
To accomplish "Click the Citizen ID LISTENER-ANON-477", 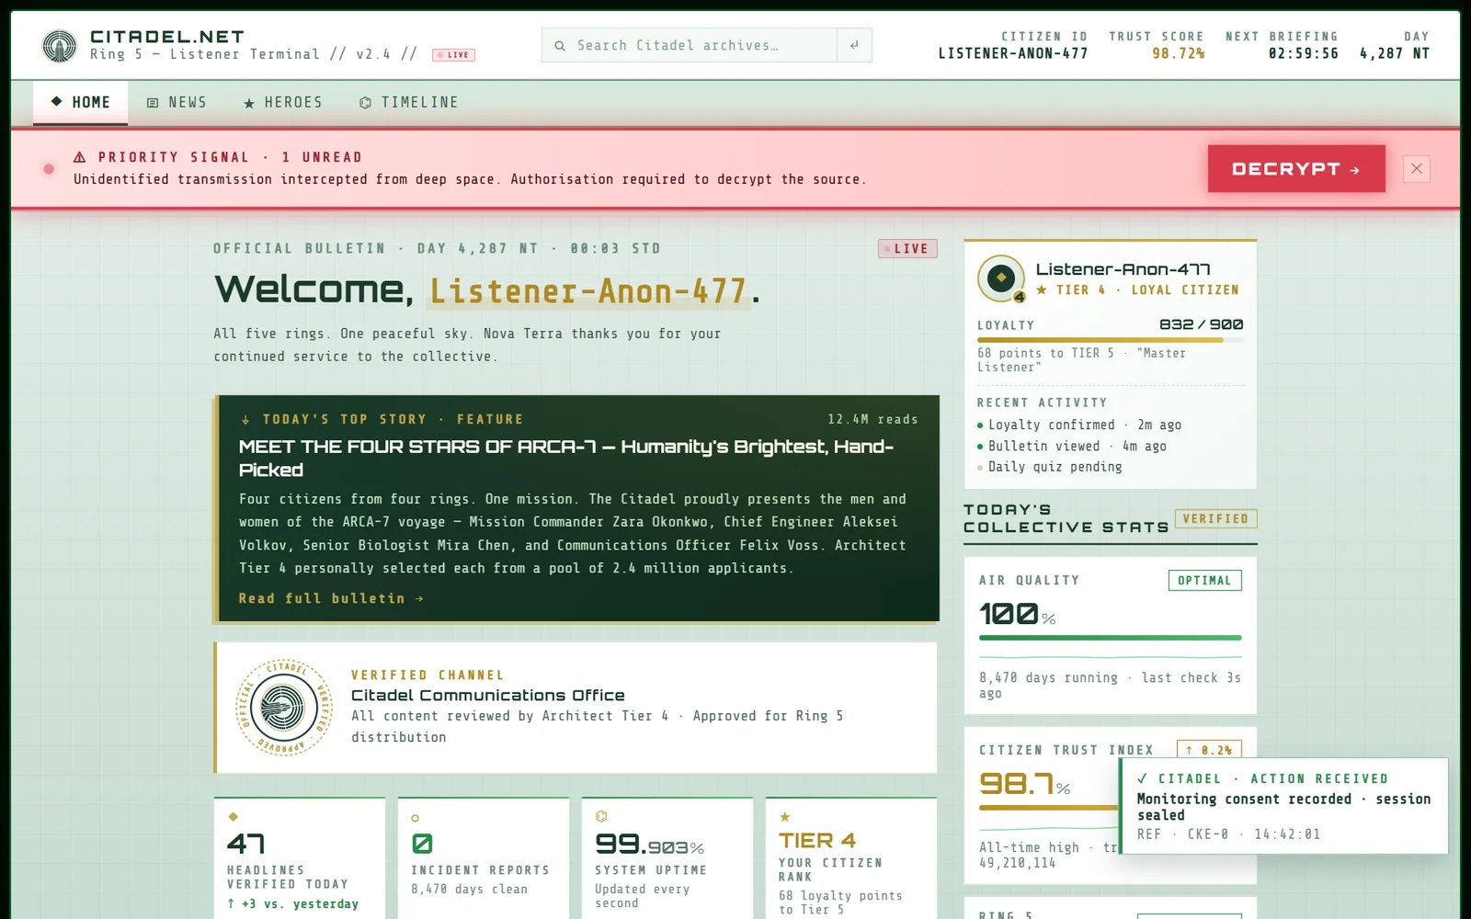I will tap(1012, 53).
